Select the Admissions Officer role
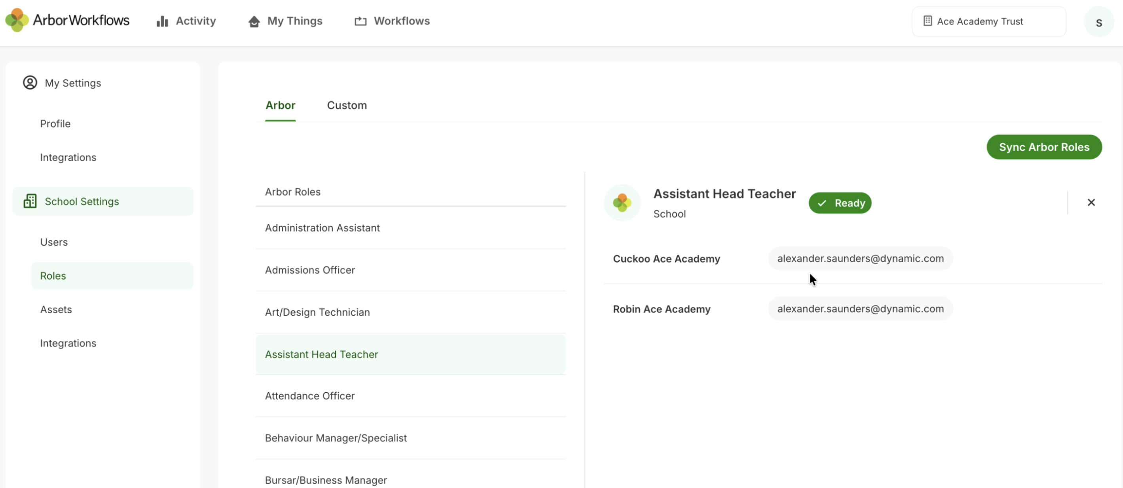 click(x=411, y=270)
